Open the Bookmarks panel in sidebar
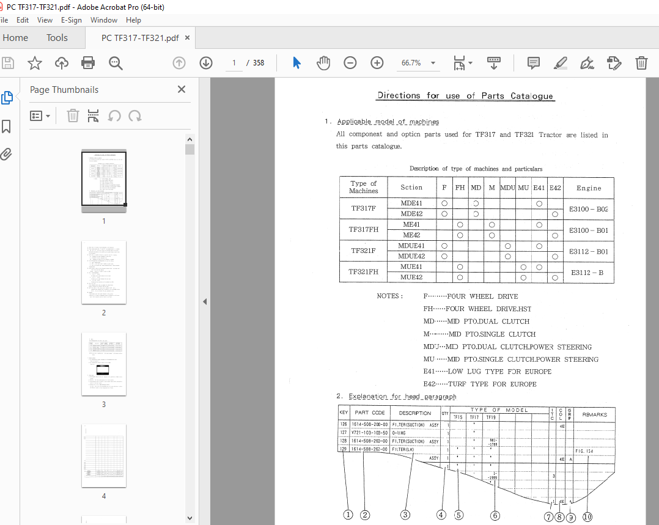The width and height of the screenshot is (659, 525). [x=6, y=126]
